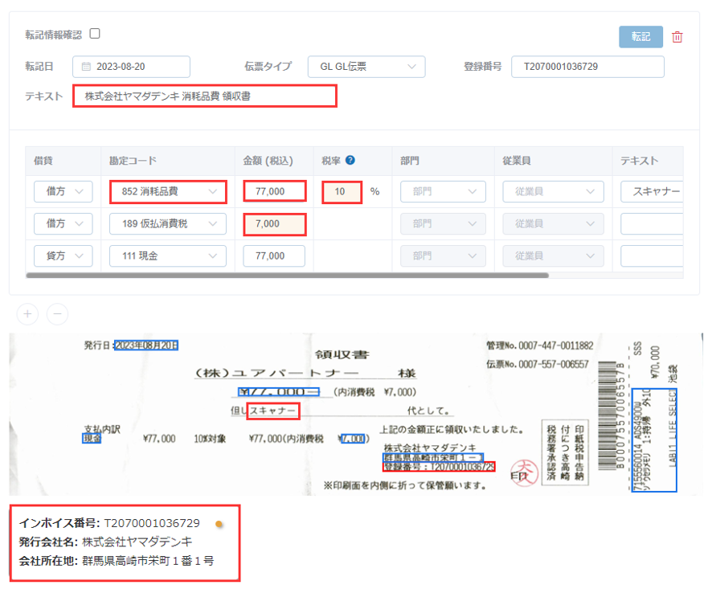Click the tax rate help question icon
Image resolution: width=708 pixels, height=593 pixels.
pyautogui.click(x=350, y=160)
